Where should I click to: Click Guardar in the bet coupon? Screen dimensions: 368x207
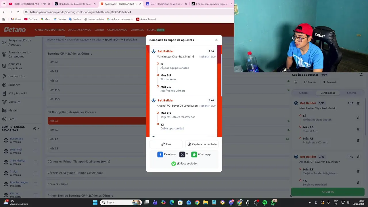coord(310,82)
